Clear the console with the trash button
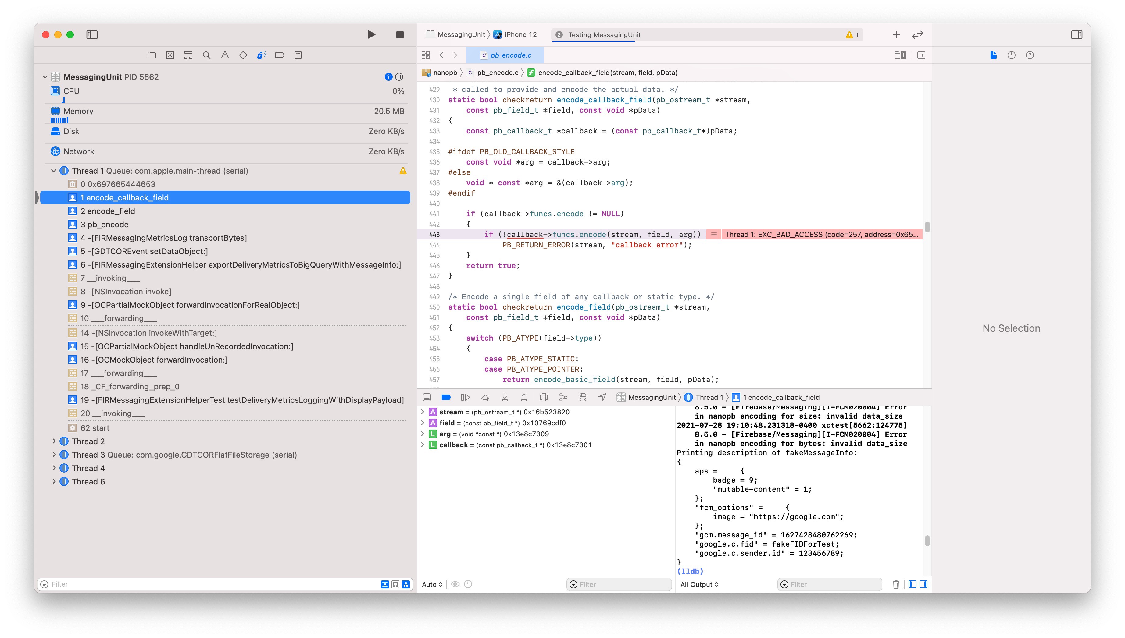 (x=896, y=584)
